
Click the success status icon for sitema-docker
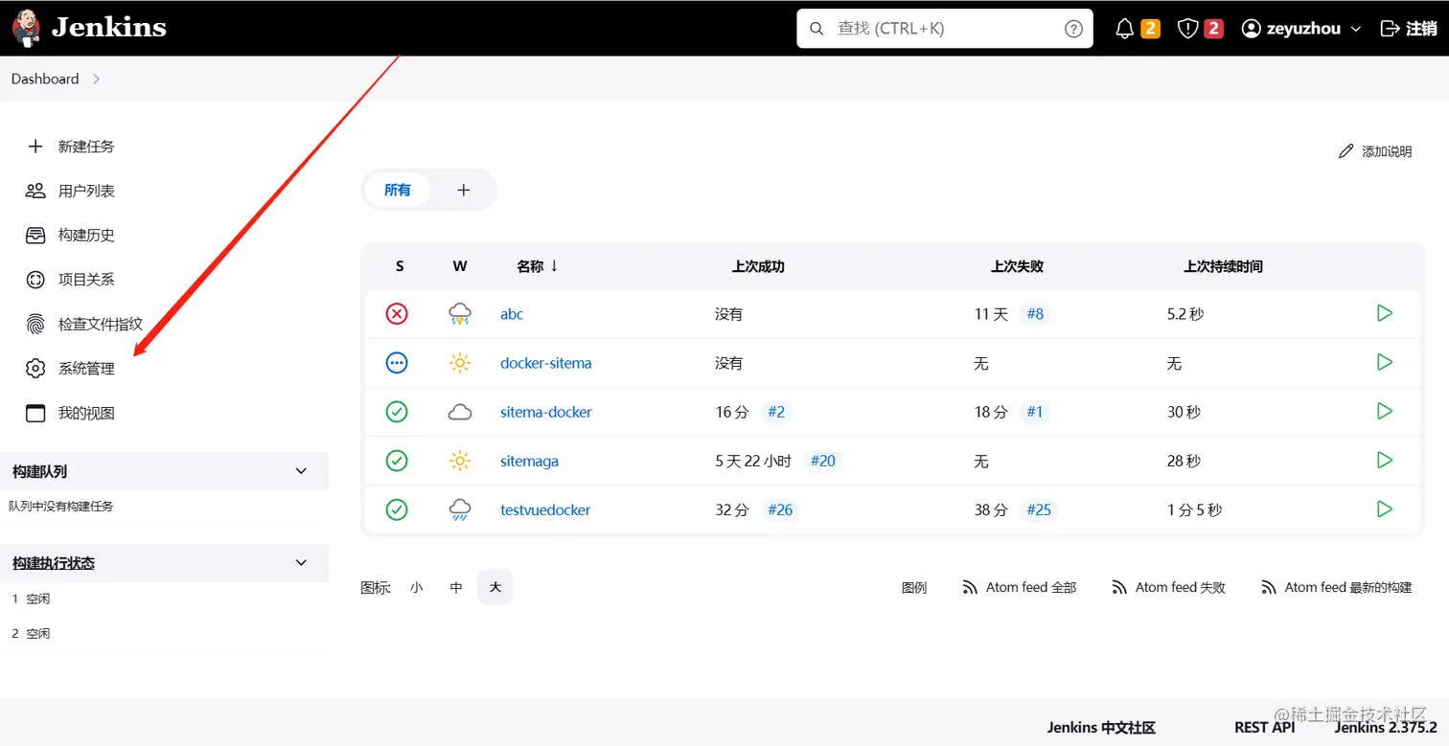pos(397,412)
